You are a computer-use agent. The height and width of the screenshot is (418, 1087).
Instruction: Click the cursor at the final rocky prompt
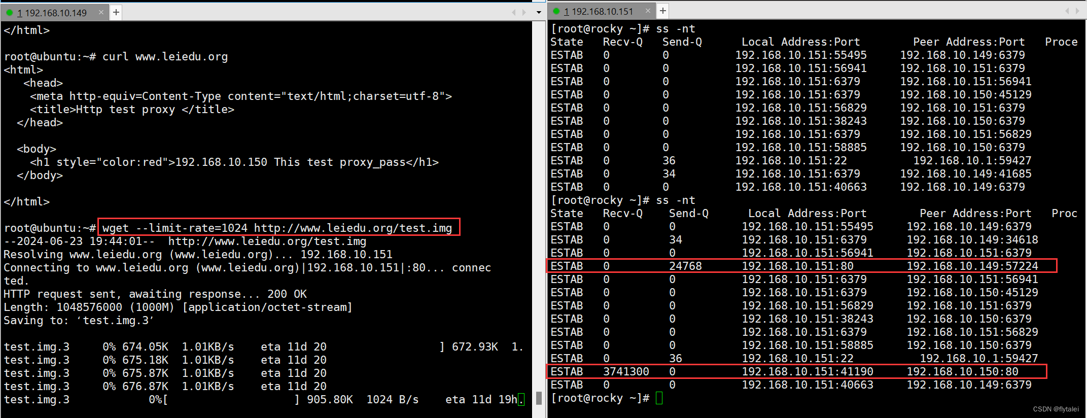tap(659, 398)
